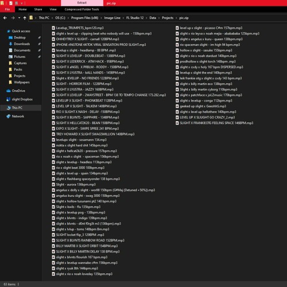Click the slight Dropbox icon in sidebar
This screenshot has width=287, height=287.
[x=9, y=99]
